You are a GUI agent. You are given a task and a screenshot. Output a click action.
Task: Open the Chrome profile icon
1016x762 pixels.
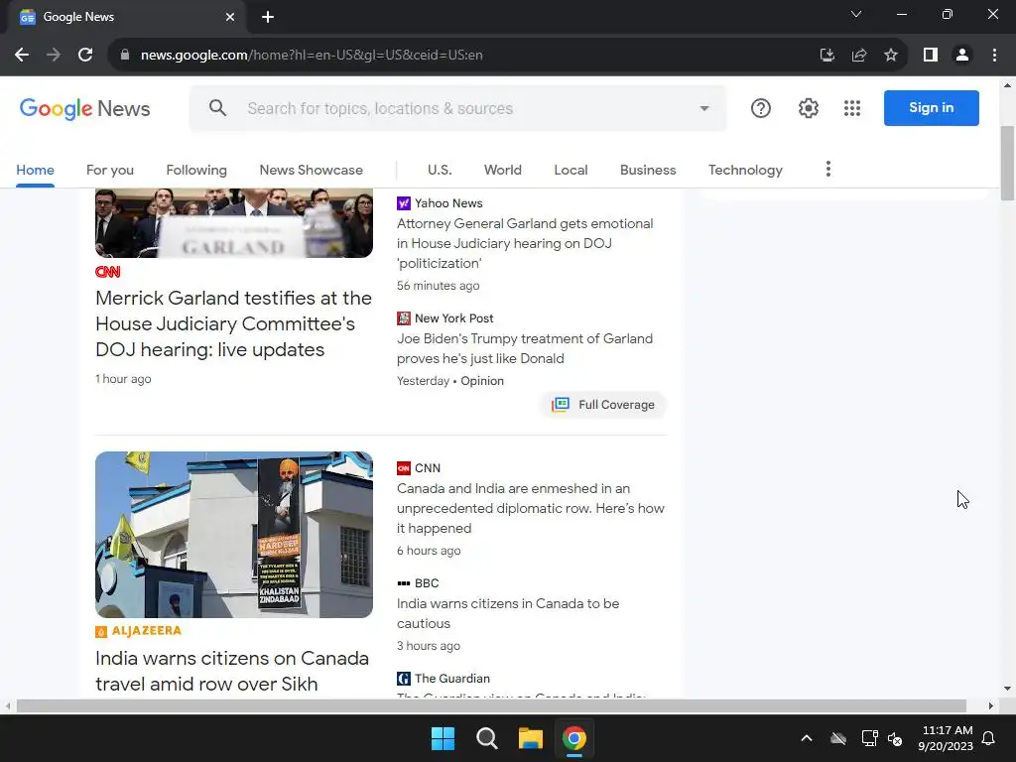point(962,56)
